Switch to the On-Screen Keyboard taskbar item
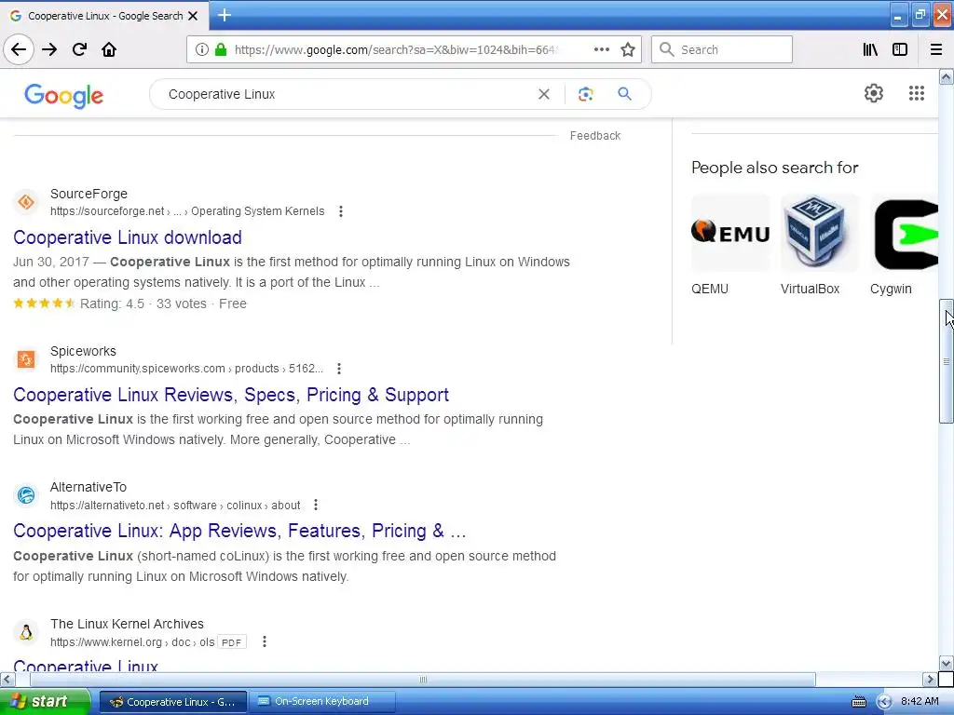The image size is (954, 715). tap(323, 702)
